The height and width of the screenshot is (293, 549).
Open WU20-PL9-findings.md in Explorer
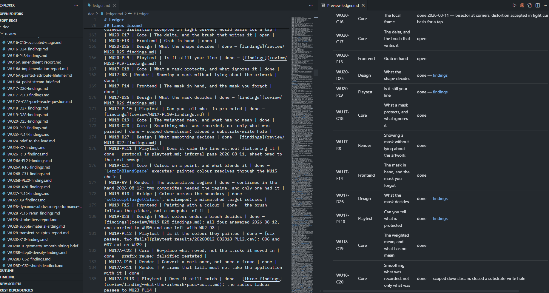27,128
